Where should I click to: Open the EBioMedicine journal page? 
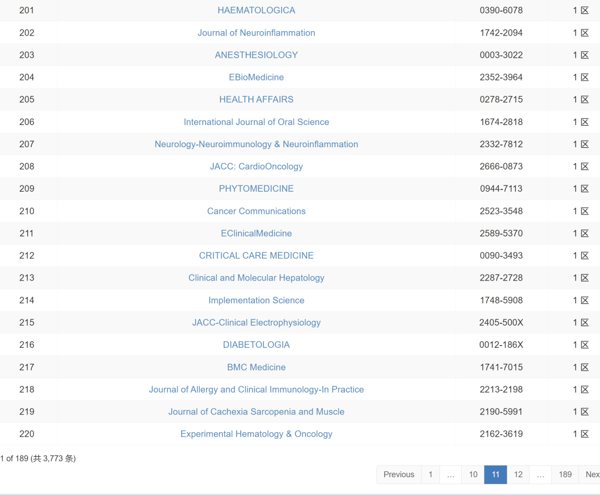tap(256, 77)
